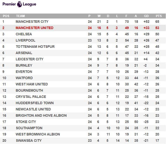Viewport: 166px width, 144px height.
Task: Click on Chelsea team name
Action: tap(24, 34)
